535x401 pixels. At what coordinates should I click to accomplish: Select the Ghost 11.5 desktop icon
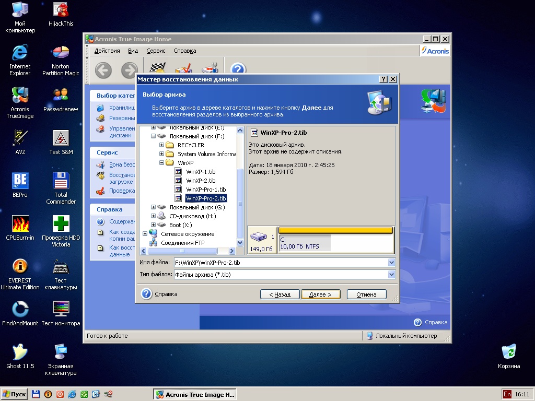20,357
